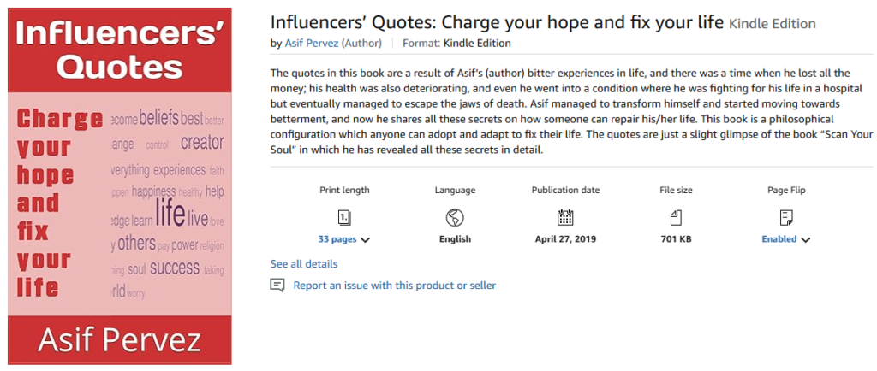Expand the Page Flip Enabled chevron
This screenshot has height=371, width=877.
(x=805, y=240)
